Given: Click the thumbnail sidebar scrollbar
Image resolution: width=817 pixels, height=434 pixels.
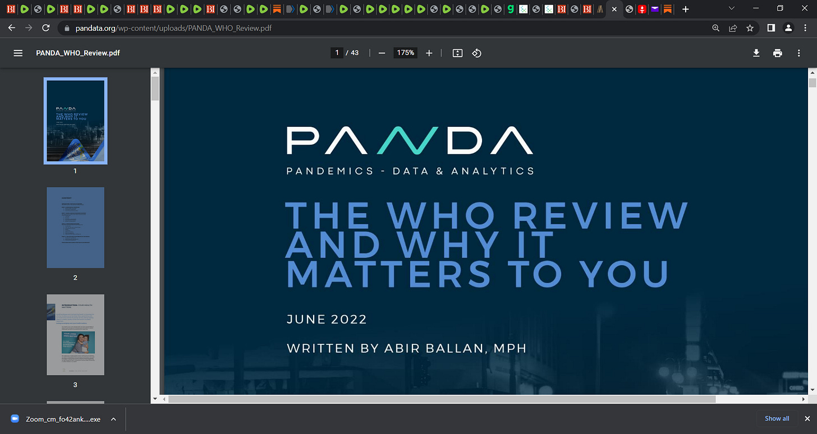Looking at the screenshot, I should pyautogui.click(x=155, y=88).
